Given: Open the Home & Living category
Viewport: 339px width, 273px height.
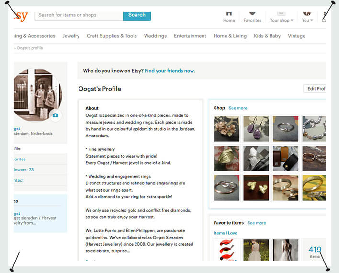Looking at the screenshot, I should [x=230, y=36].
